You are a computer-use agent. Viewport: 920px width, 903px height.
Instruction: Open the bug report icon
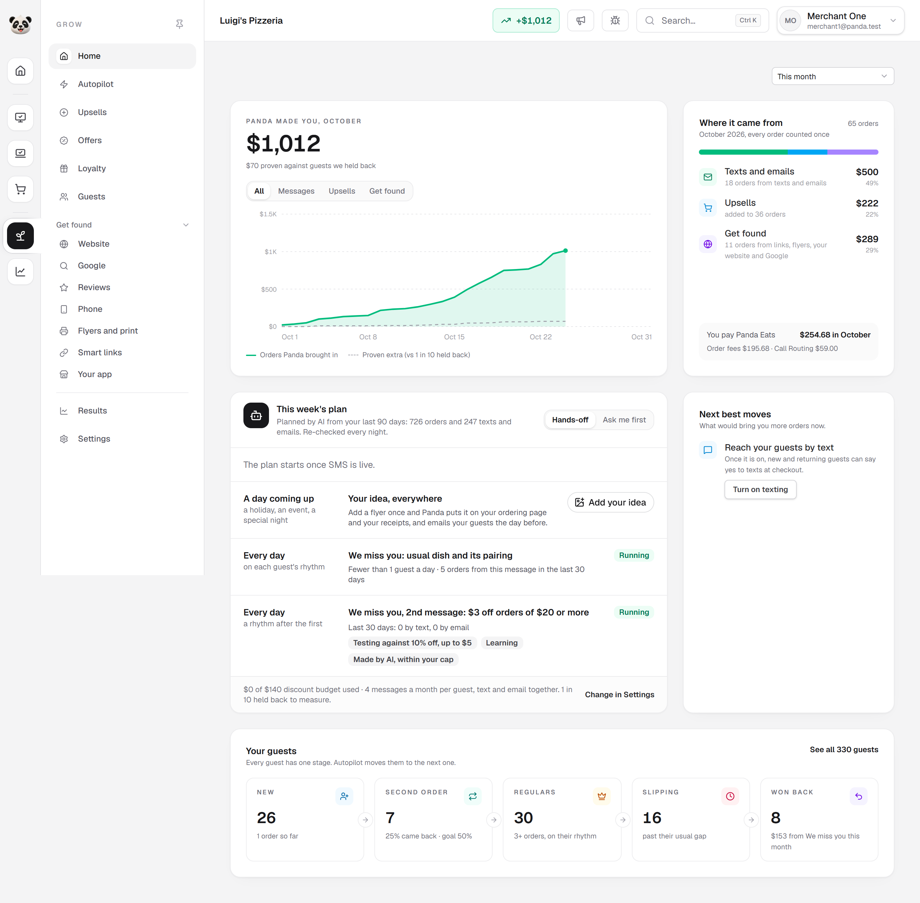point(615,20)
